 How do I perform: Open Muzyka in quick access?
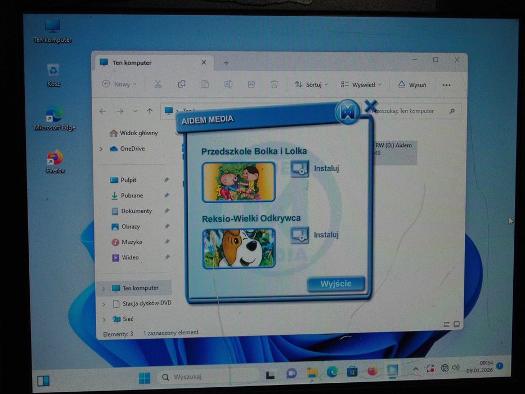(x=127, y=242)
